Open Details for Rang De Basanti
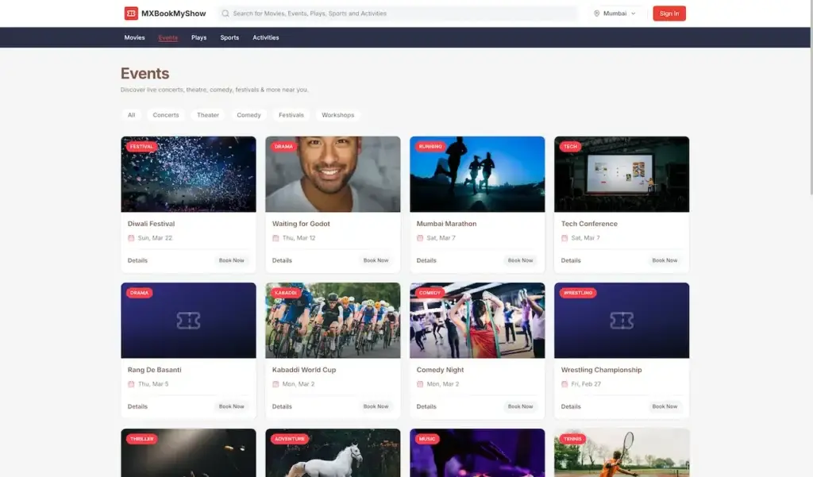This screenshot has height=477, width=813. pyautogui.click(x=137, y=406)
